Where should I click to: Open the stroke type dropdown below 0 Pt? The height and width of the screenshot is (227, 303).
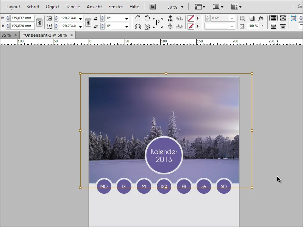tap(232, 26)
